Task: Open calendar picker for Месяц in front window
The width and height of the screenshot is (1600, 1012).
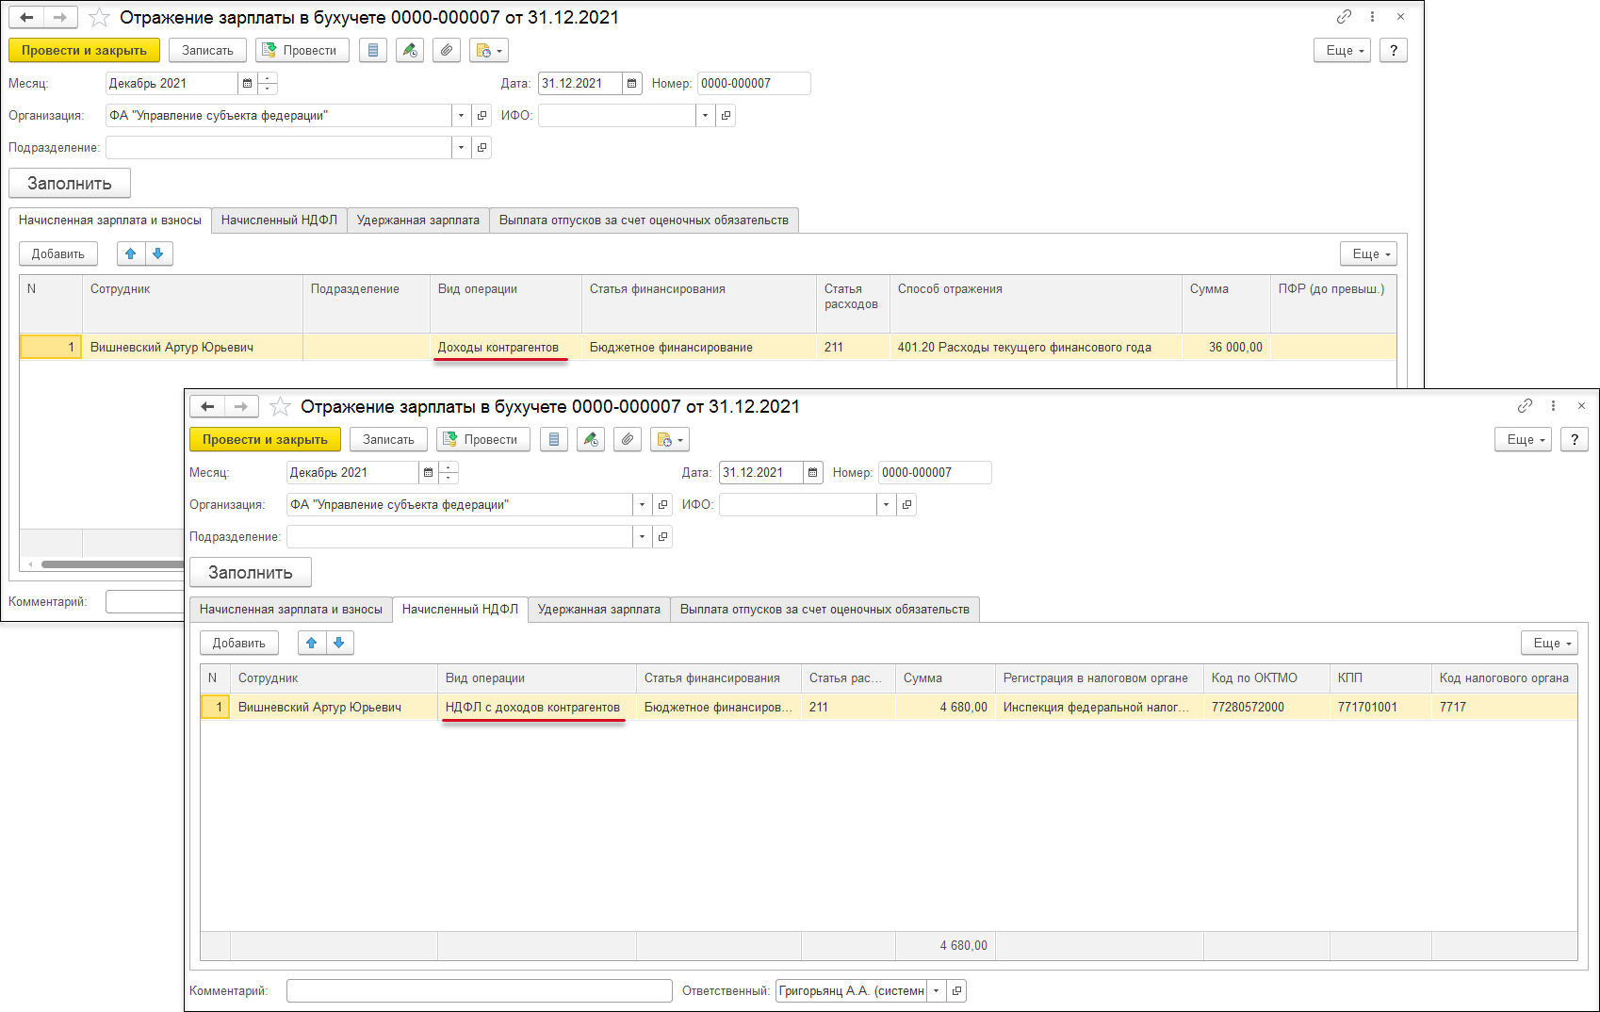Action: [x=428, y=472]
